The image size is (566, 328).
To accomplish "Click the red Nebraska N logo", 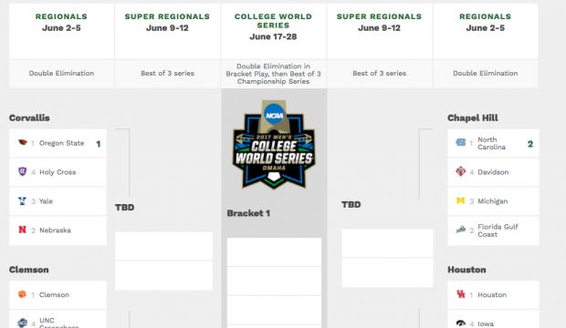I will [x=23, y=230].
